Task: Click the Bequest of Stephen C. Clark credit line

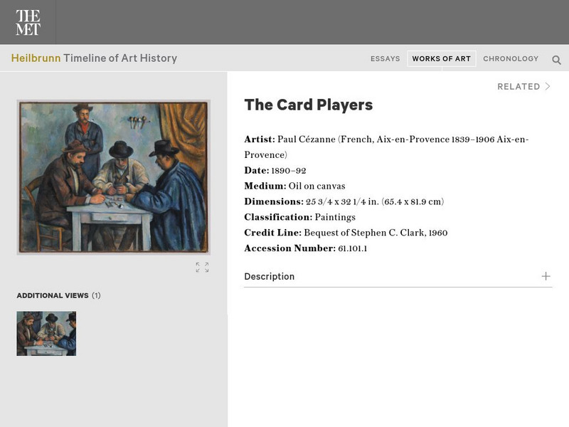Action: (x=376, y=233)
